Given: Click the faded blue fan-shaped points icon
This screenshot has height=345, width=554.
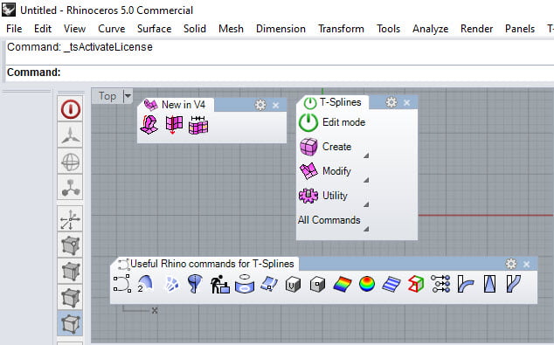Looking at the screenshot, I should [x=171, y=284].
